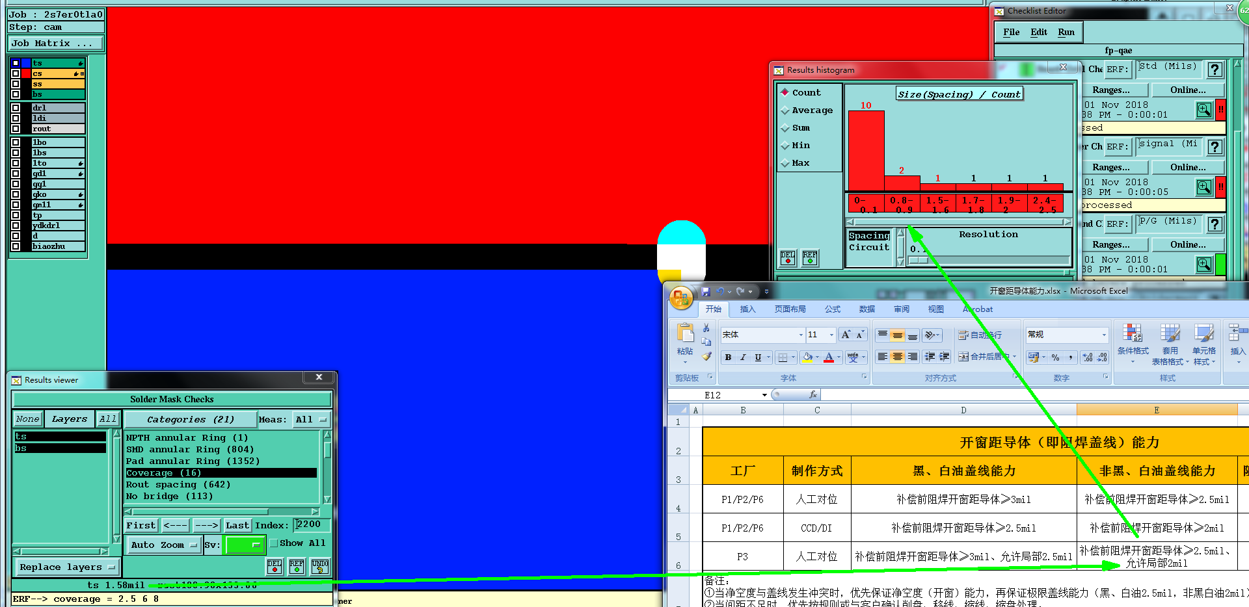Switch to the Excel Insert (插入) tab

748,309
